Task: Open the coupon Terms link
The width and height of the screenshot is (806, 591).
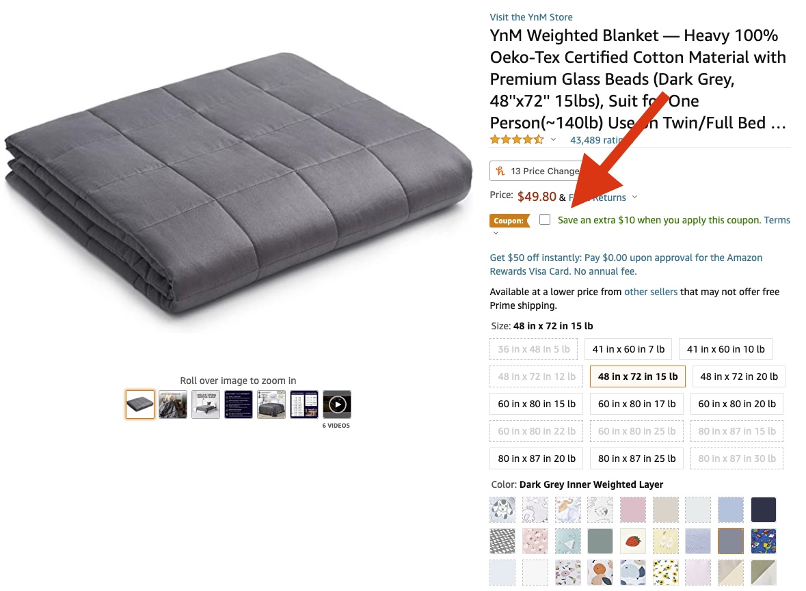Action: click(777, 220)
